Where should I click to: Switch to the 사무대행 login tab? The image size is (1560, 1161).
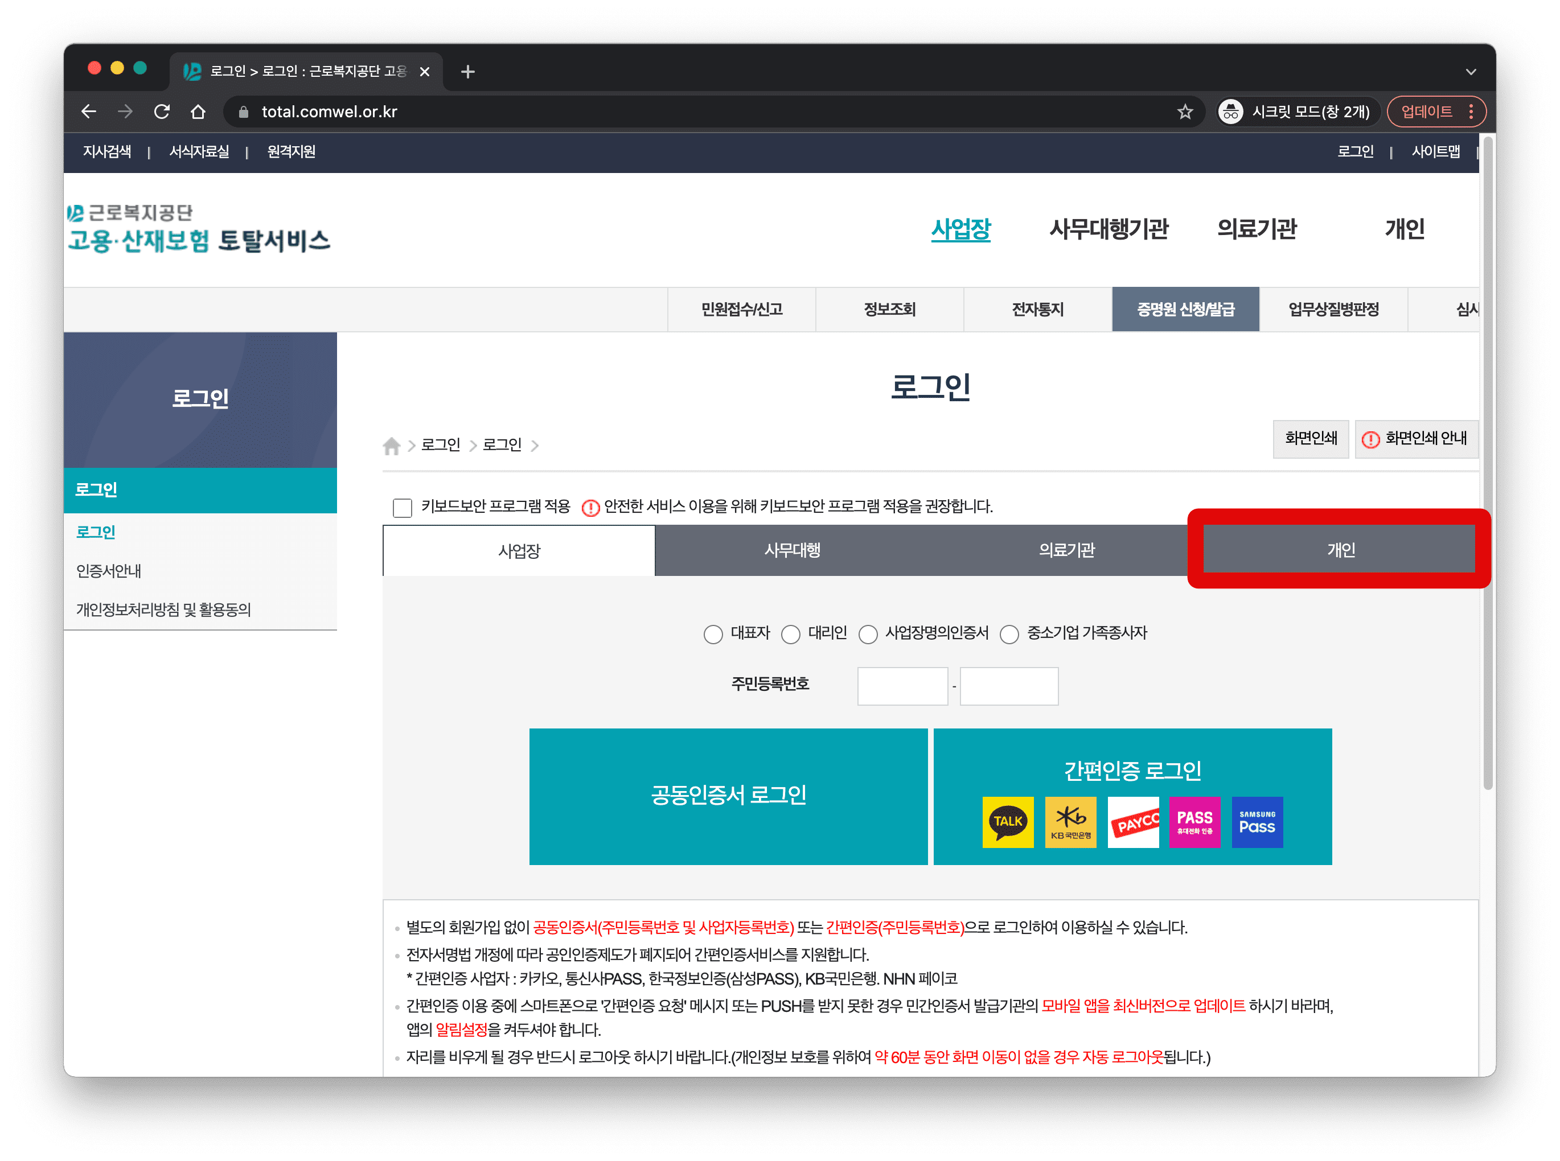[x=793, y=550]
